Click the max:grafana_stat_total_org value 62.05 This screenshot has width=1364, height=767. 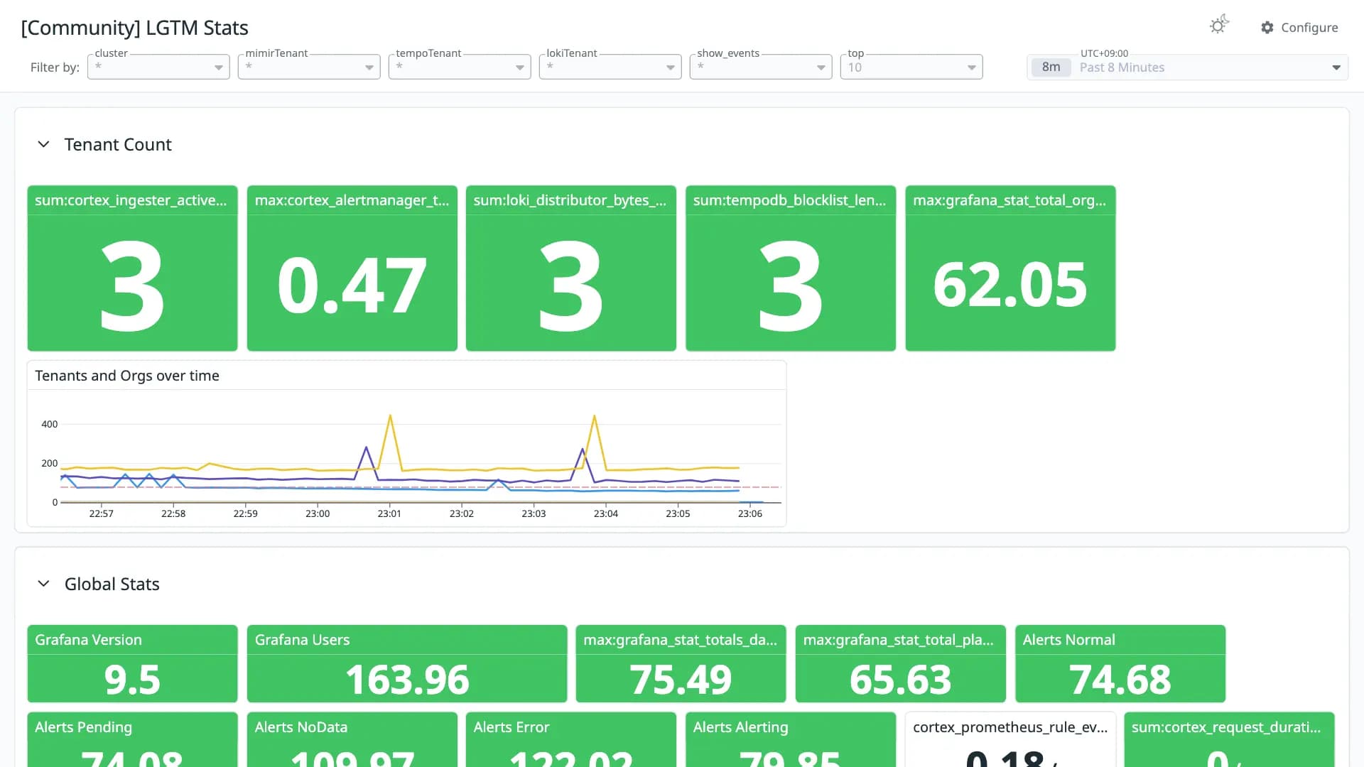click(x=1010, y=285)
